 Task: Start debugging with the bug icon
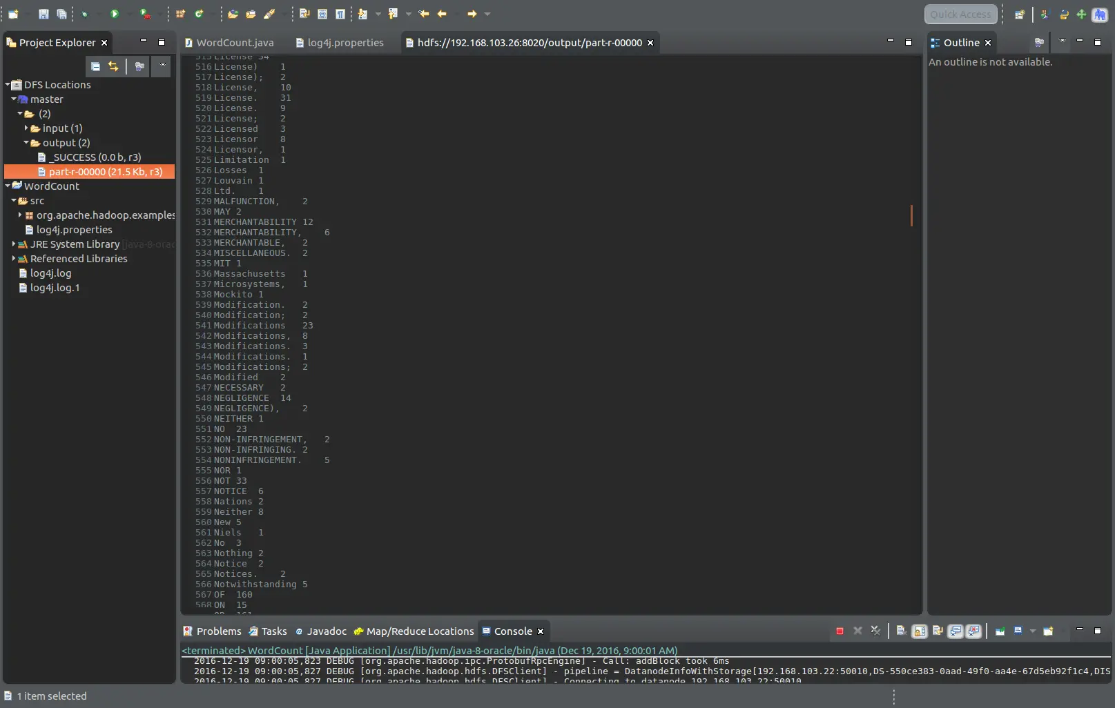pos(85,14)
